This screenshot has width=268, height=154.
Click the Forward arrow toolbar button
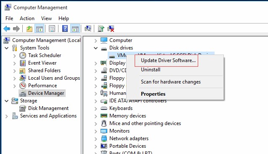16,29
